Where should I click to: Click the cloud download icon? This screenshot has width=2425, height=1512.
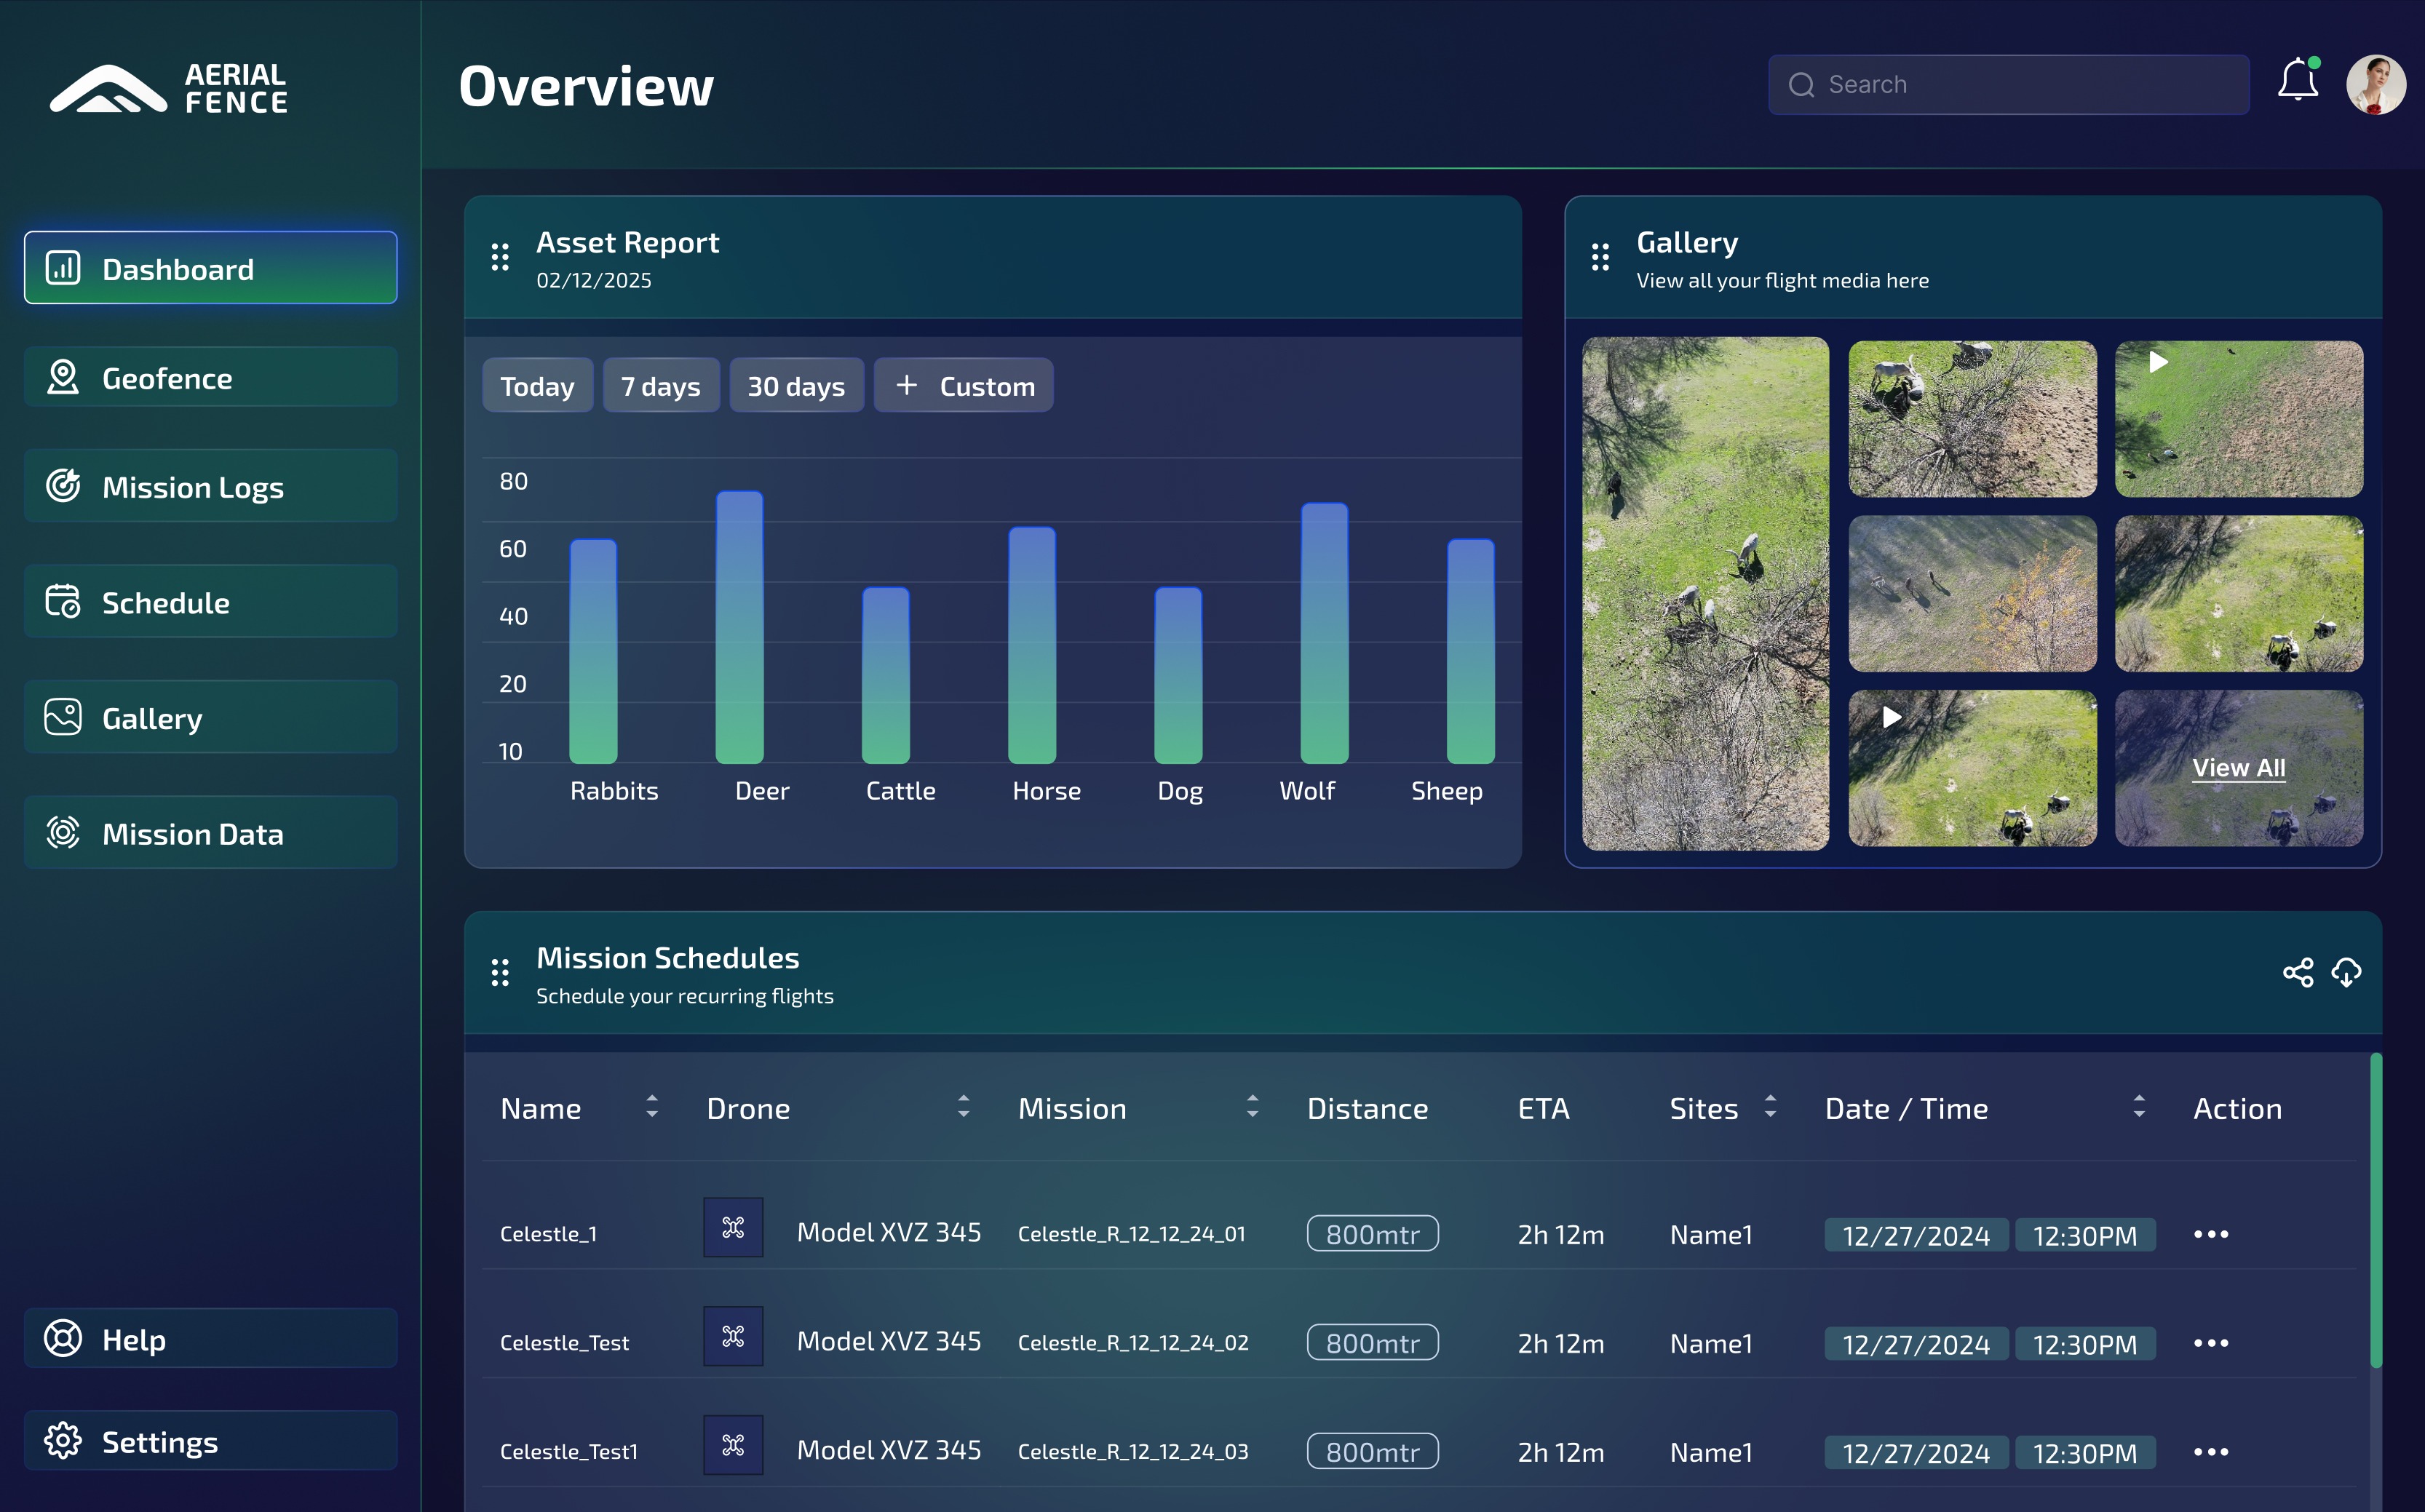pos(2346,972)
